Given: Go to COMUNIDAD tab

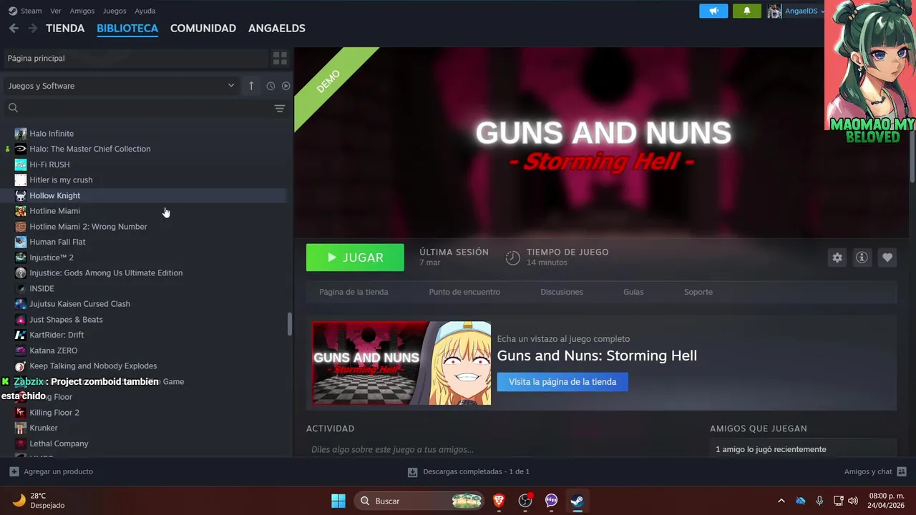Looking at the screenshot, I should pos(203,28).
